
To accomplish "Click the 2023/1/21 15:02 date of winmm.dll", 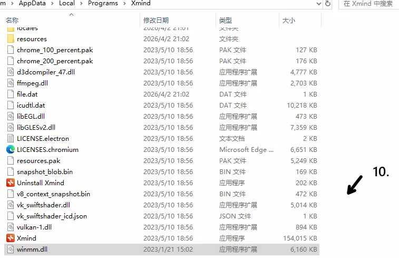I will 168,250.
